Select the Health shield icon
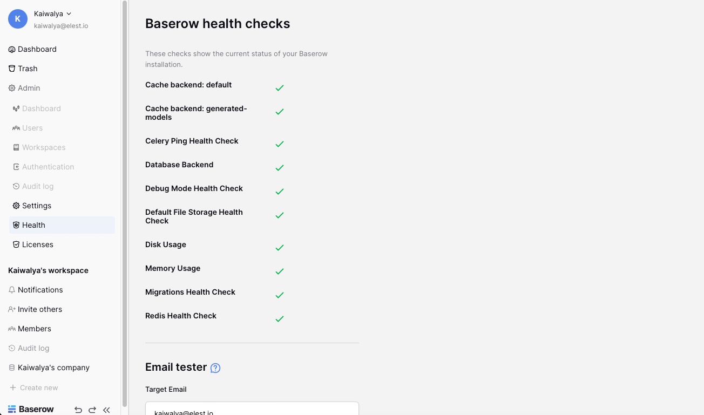704x415 pixels. (x=15, y=225)
